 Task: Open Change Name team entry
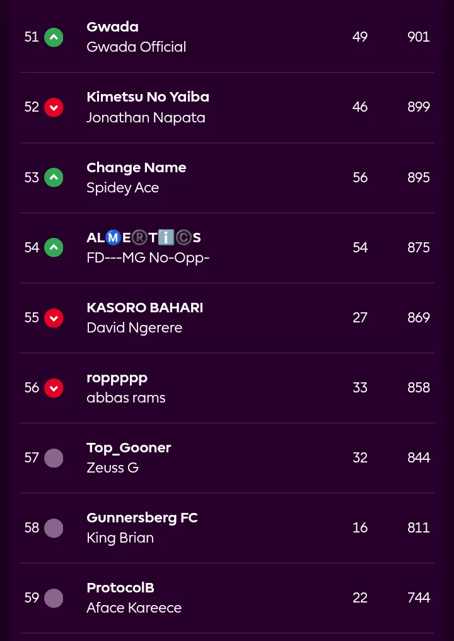pyautogui.click(x=136, y=168)
